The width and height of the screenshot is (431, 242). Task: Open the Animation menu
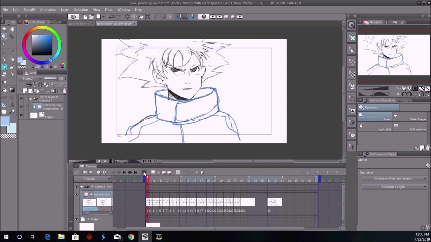[48, 10]
